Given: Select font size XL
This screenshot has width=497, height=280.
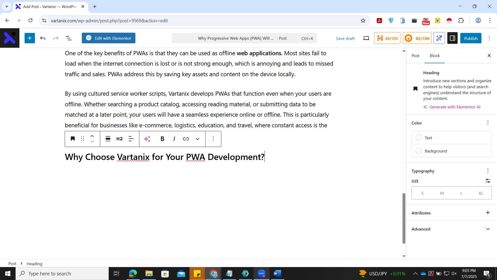Looking at the screenshot, I should click(481, 193).
